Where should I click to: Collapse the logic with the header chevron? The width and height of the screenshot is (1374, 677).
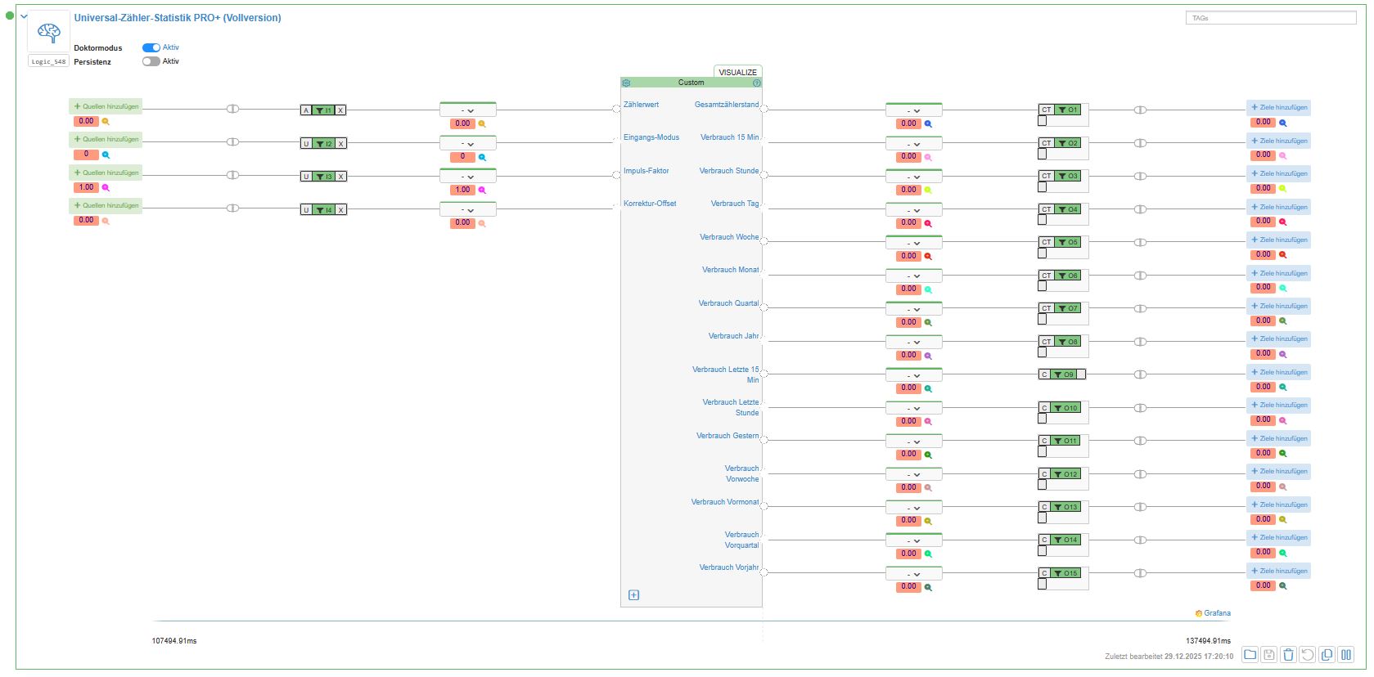tap(25, 16)
